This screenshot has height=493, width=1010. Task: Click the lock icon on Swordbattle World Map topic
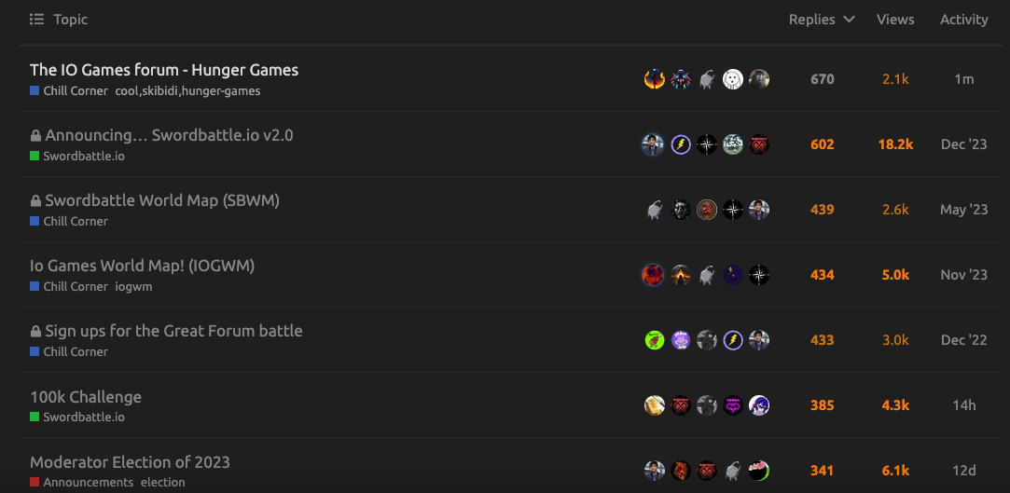click(36, 200)
